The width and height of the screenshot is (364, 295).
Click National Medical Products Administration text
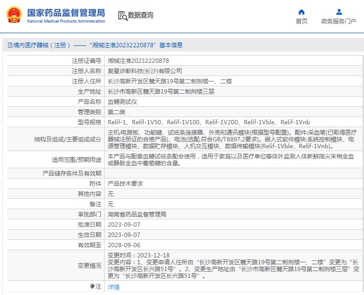pyautogui.click(x=66, y=21)
